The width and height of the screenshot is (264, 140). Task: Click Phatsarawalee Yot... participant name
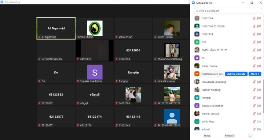[x=213, y=74]
